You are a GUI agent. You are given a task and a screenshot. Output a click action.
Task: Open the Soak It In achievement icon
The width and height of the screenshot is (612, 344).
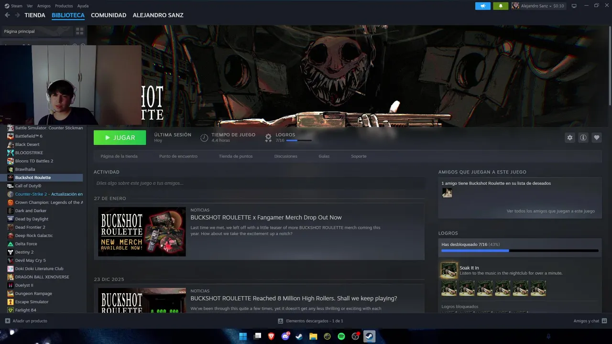449,270
